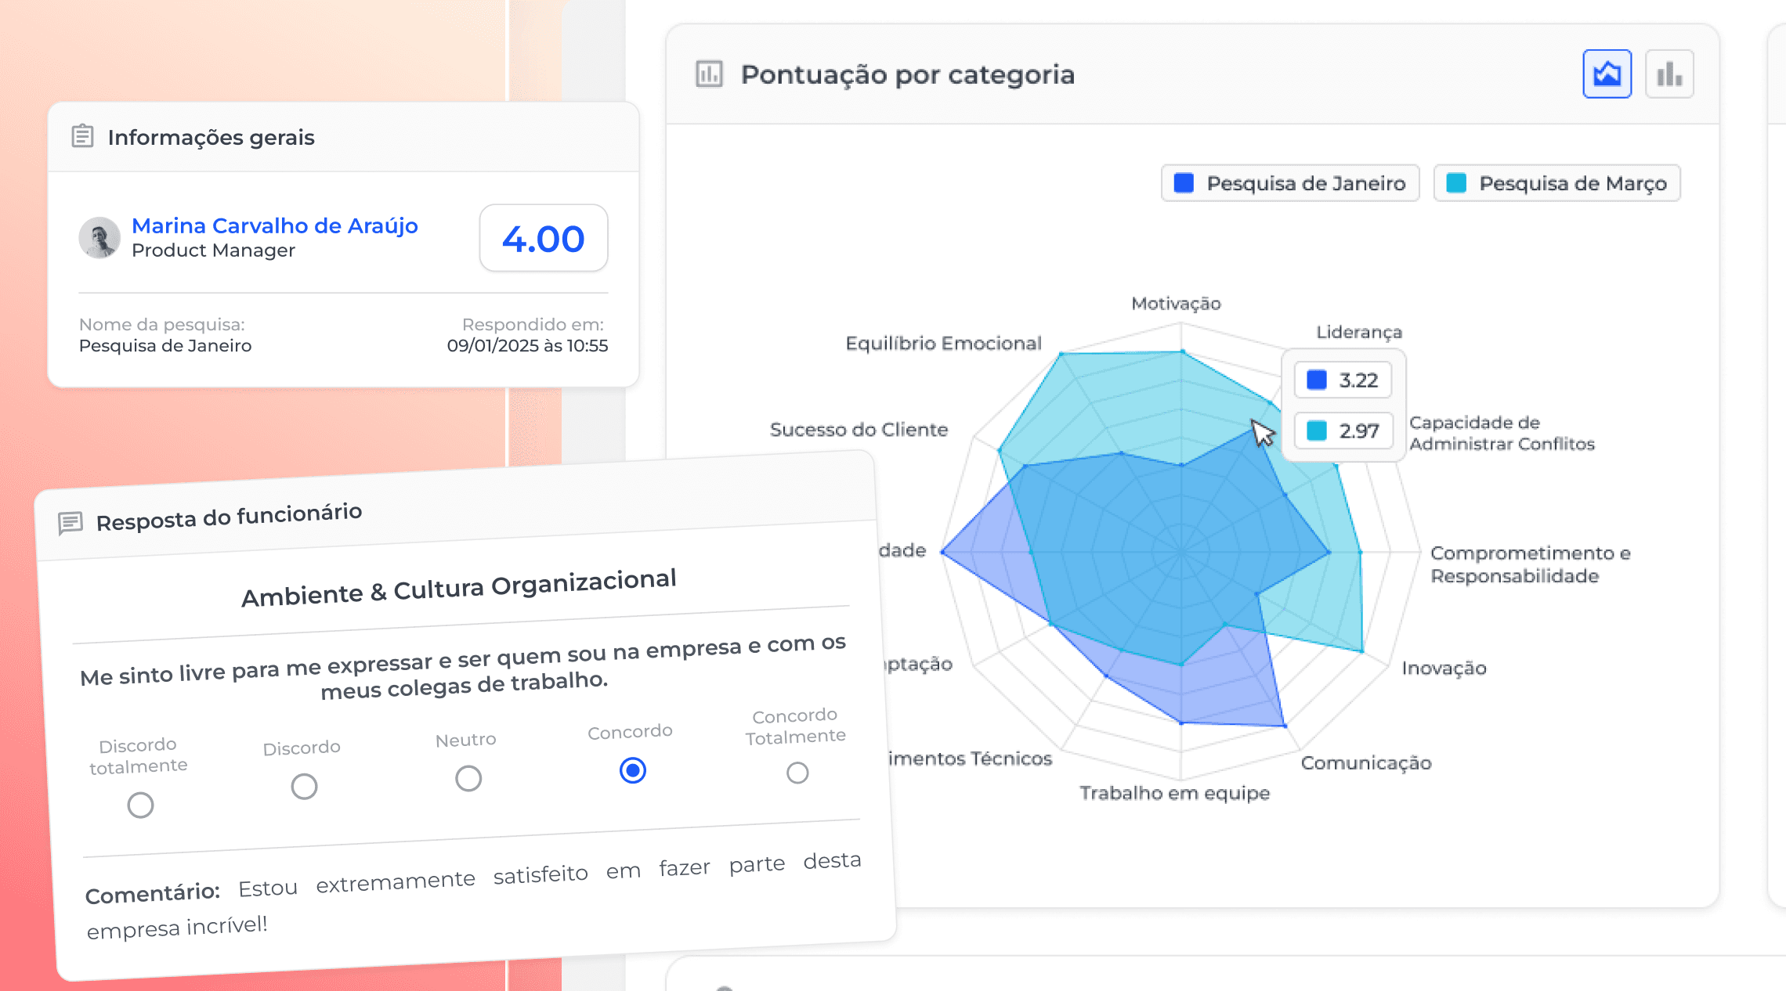Click the Motivação label atop the radar

pyautogui.click(x=1176, y=304)
